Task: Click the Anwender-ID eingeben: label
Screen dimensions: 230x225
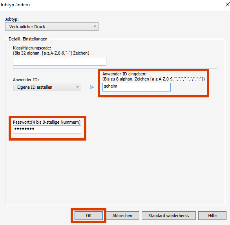Action: tap(124, 74)
